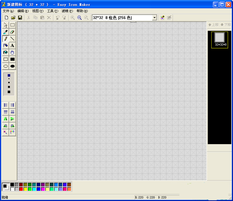Select the filled ellipse tool

(x=12, y=66)
